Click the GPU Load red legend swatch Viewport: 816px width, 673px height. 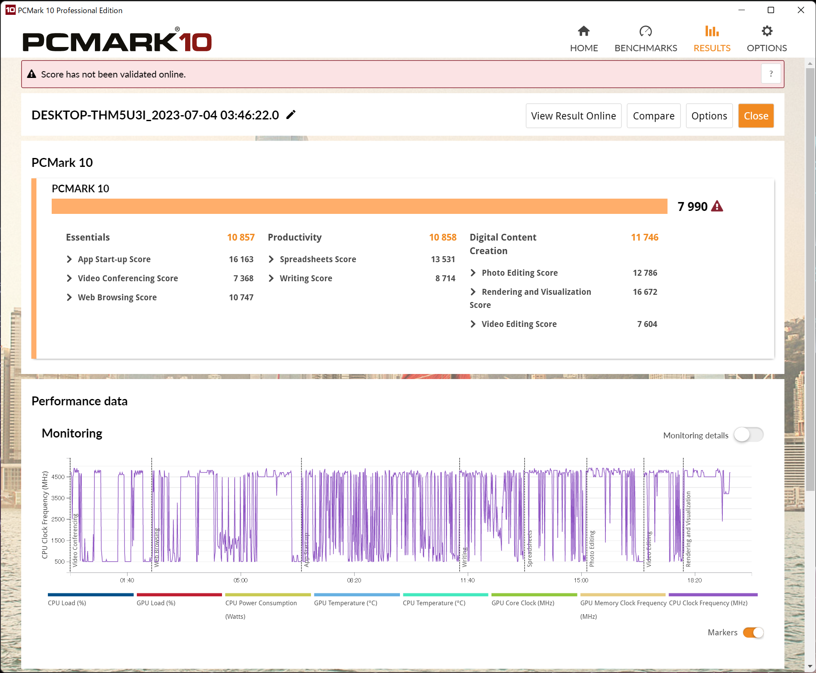pos(179,595)
